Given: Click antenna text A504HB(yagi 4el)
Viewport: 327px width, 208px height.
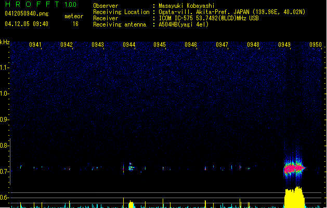Looking at the screenshot, I should 184,24.
